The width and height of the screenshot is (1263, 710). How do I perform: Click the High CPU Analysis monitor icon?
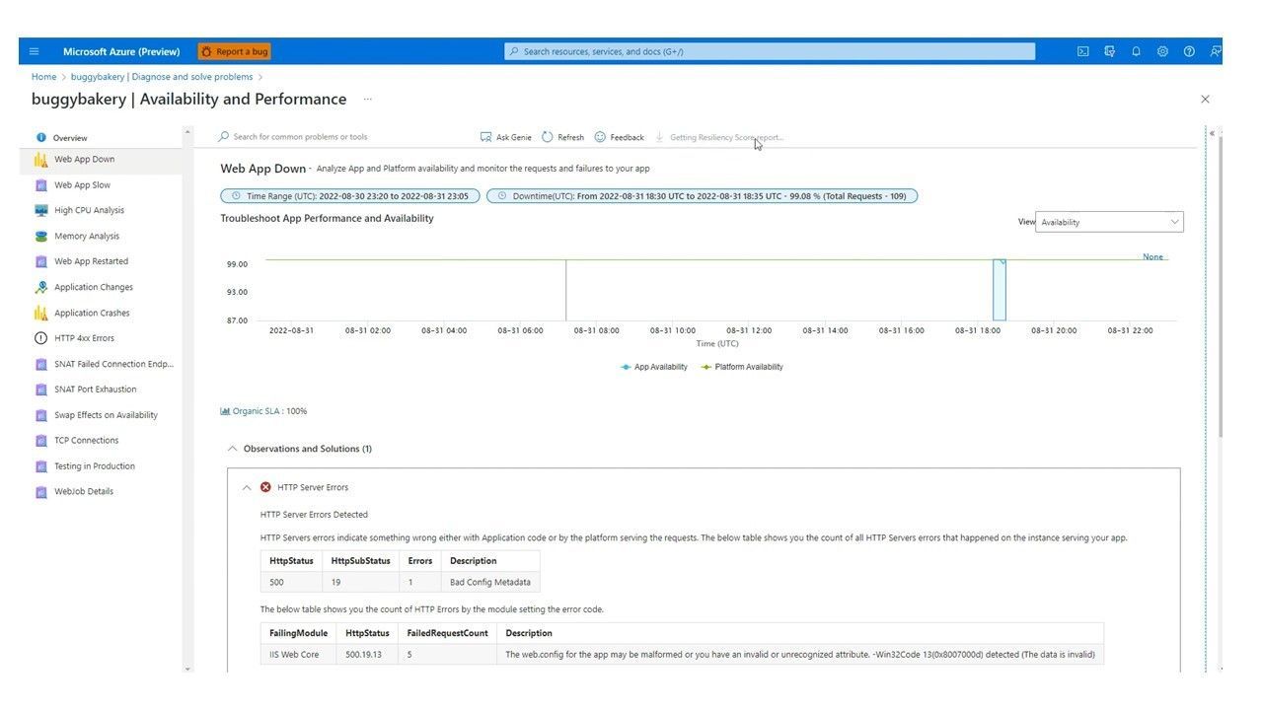(40, 210)
